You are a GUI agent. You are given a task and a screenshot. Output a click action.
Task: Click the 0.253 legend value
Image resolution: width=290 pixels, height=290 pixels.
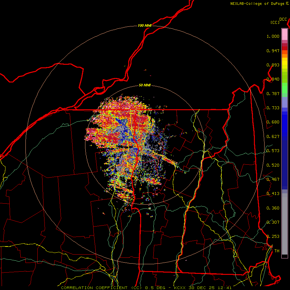pyautogui.click(x=273, y=237)
